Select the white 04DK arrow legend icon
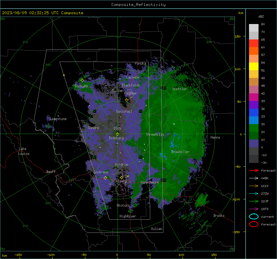The image size is (277, 259). coord(254,178)
